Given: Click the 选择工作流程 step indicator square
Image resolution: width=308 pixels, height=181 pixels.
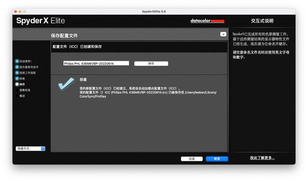Looking at the screenshot, I should point(17,73).
